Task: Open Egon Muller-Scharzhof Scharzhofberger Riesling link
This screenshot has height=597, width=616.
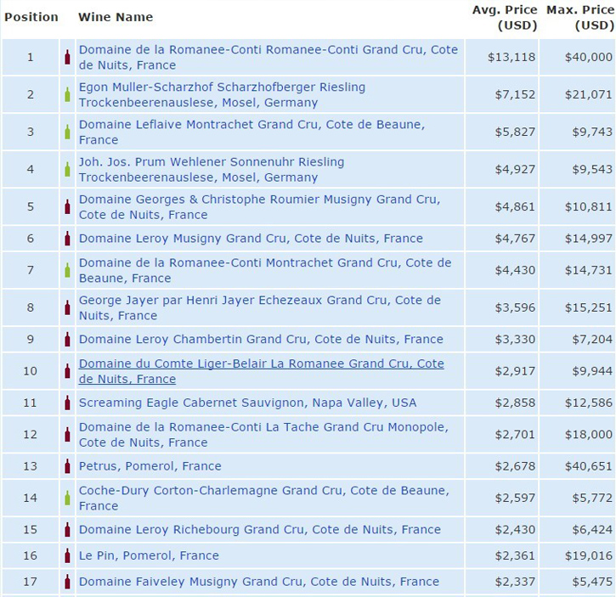Action: 222,94
